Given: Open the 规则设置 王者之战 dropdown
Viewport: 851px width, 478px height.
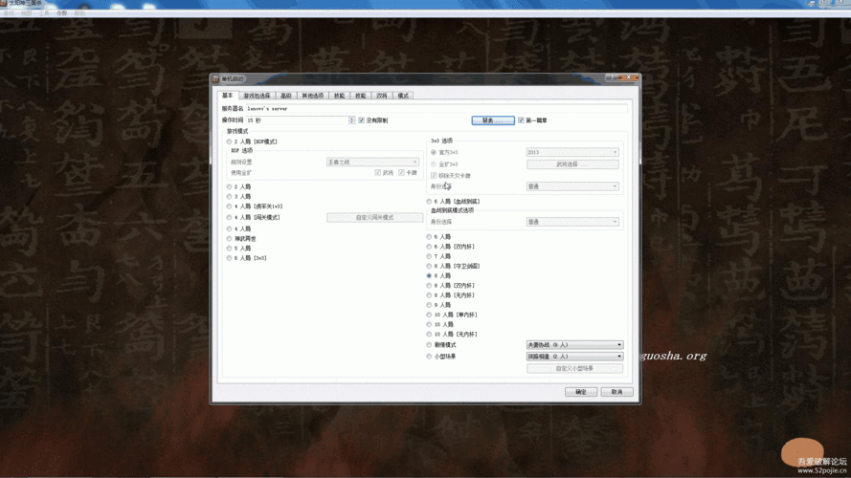Looking at the screenshot, I should tap(372, 163).
